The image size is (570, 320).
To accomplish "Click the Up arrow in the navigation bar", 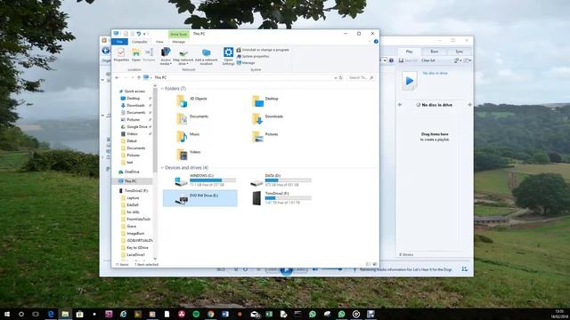I will [139, 77].
